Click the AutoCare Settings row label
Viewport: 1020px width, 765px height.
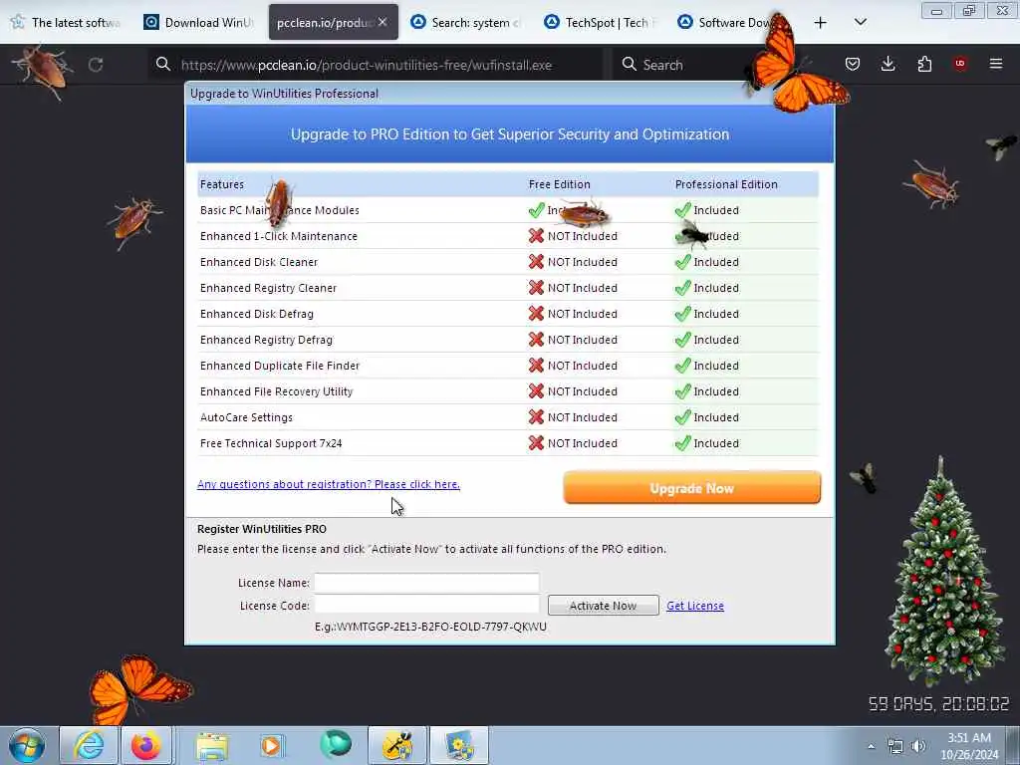tap(246, 417)
